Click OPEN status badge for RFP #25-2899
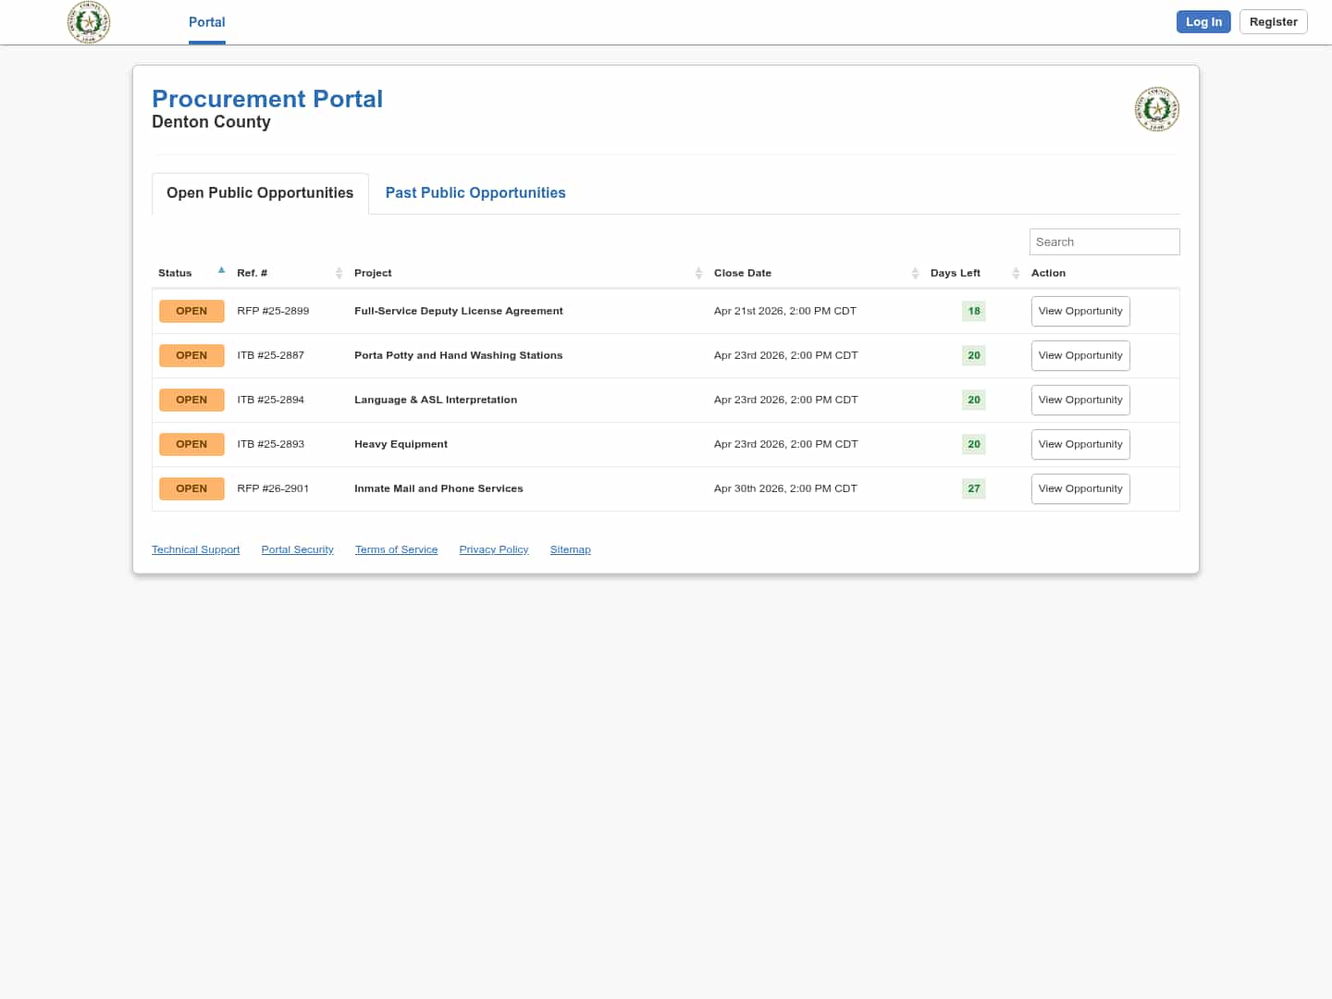The image size is (1332, 999). 191,312
